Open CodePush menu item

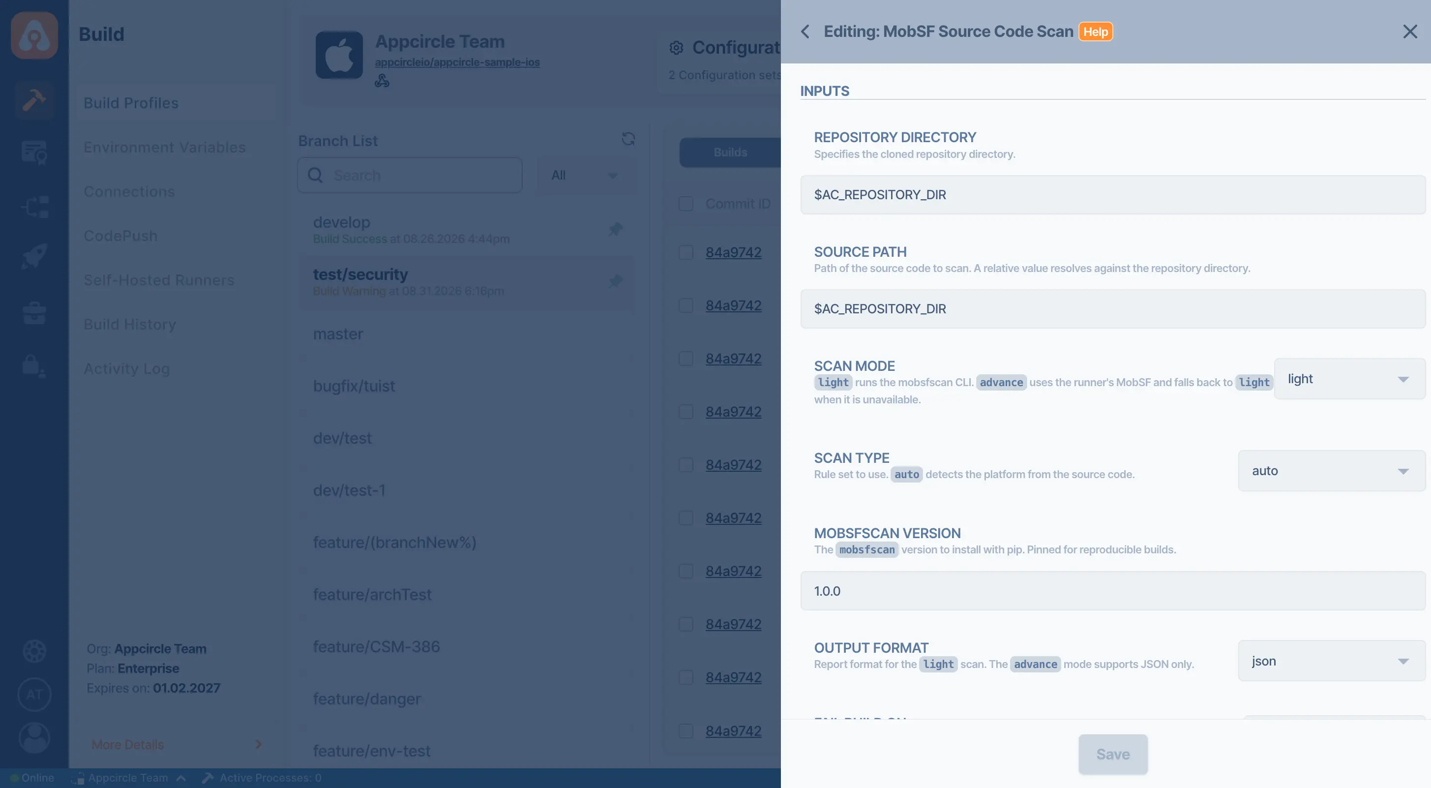tap(120, 236)
